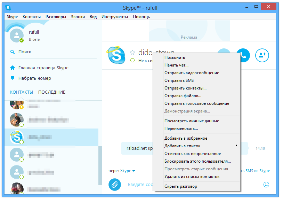Open rufull's profile avatar
Image resolution: width=283 pixels, height=202 pixels.
17,36
